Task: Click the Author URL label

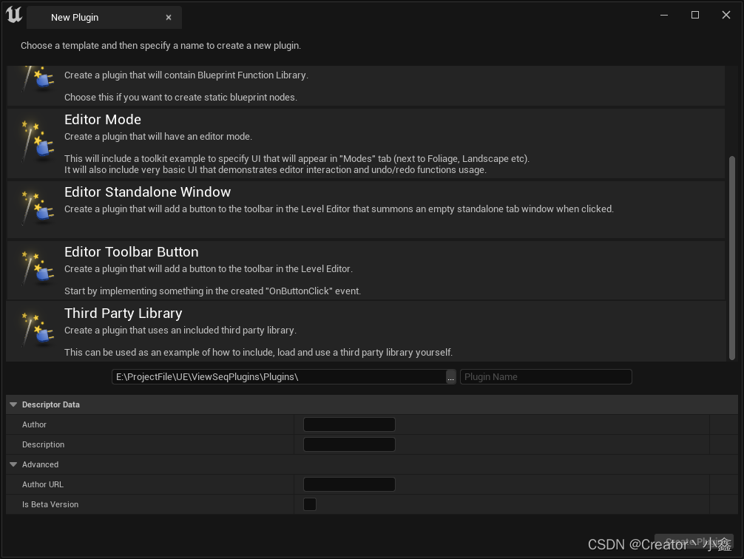Action: [43, 484]
